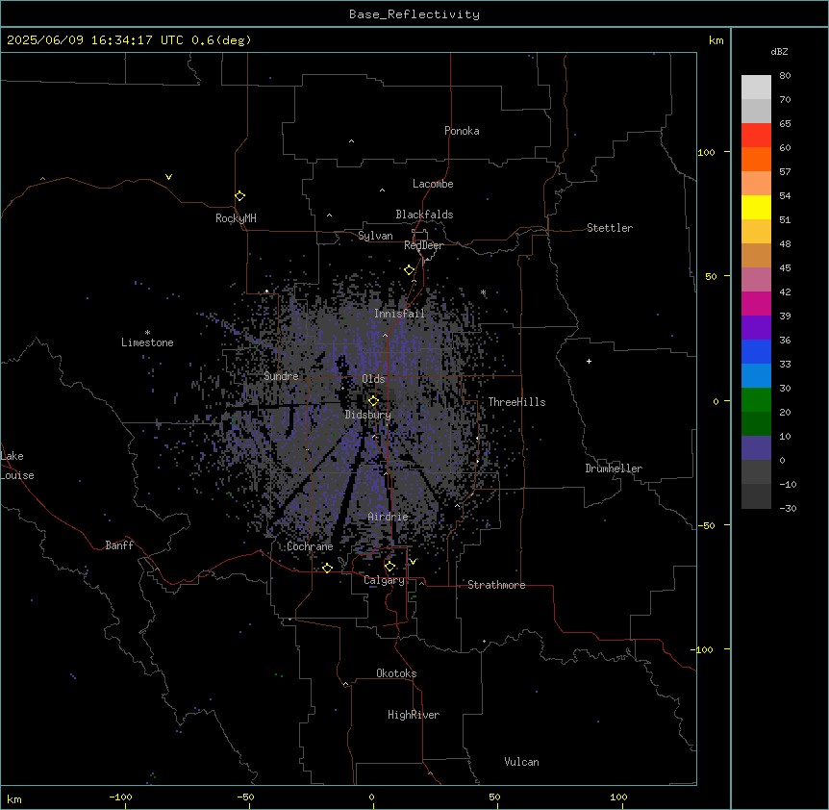829x810 pixels.
Task: Select the RockyMH label
Action: coord(236,218)
